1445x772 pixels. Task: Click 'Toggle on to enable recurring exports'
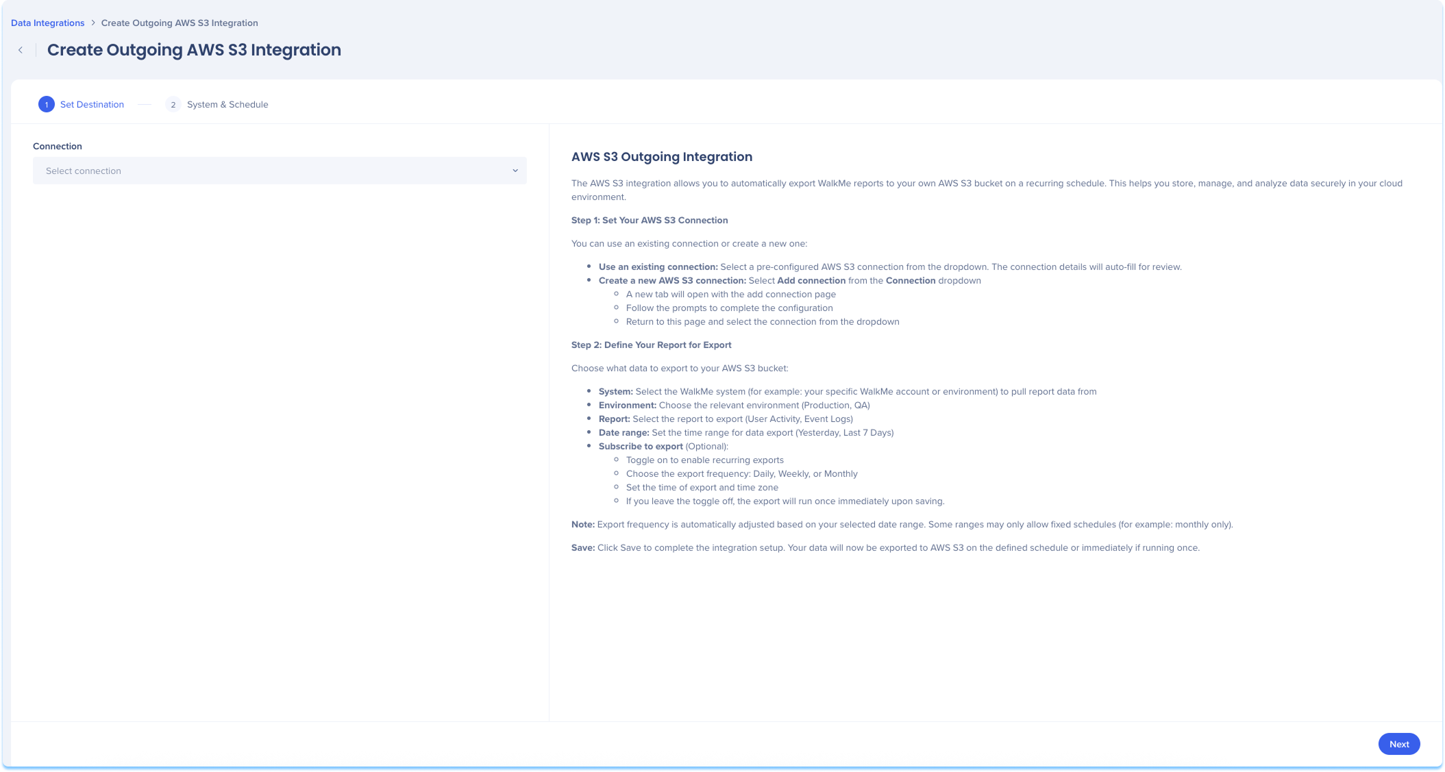pyautogui.click(x=705, y=460)
